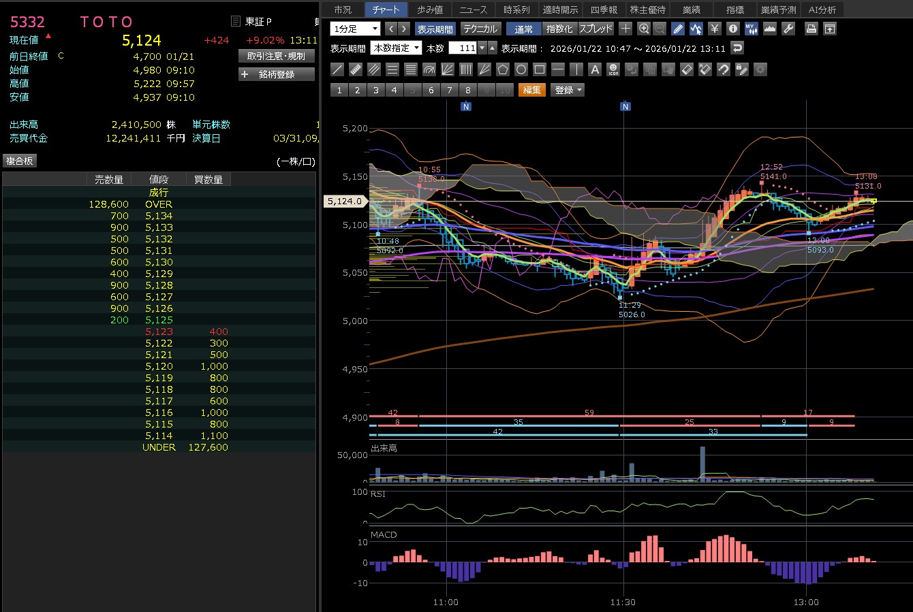Click the crosshair cursor icon
The height and width of the screenshot is (612, 913).
(x=625, y=29)
